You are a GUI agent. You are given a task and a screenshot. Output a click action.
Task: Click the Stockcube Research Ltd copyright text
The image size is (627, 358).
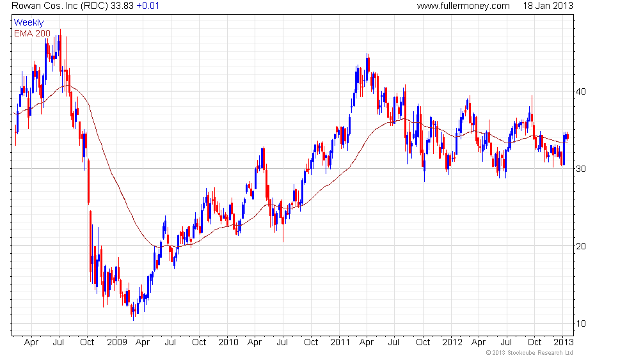[x=530, y=353]
